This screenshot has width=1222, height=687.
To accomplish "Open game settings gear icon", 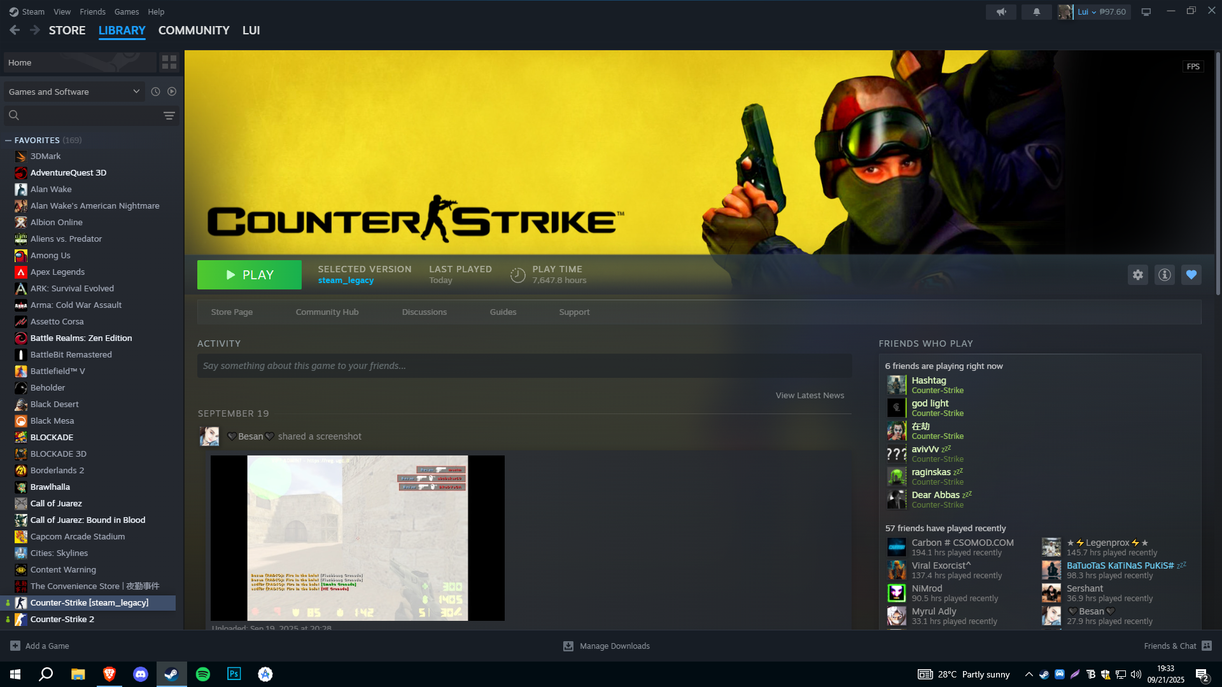I will pos(1137,275).
